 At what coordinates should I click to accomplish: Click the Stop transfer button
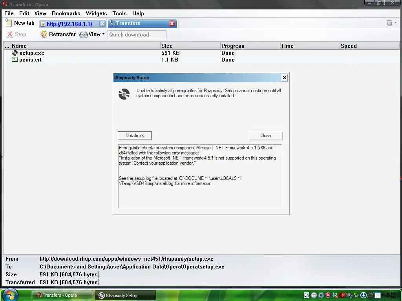tap(16, 34)
